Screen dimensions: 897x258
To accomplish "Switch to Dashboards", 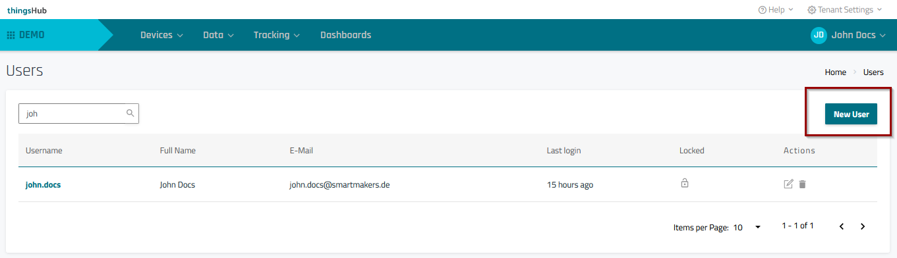I will (345, 35).
